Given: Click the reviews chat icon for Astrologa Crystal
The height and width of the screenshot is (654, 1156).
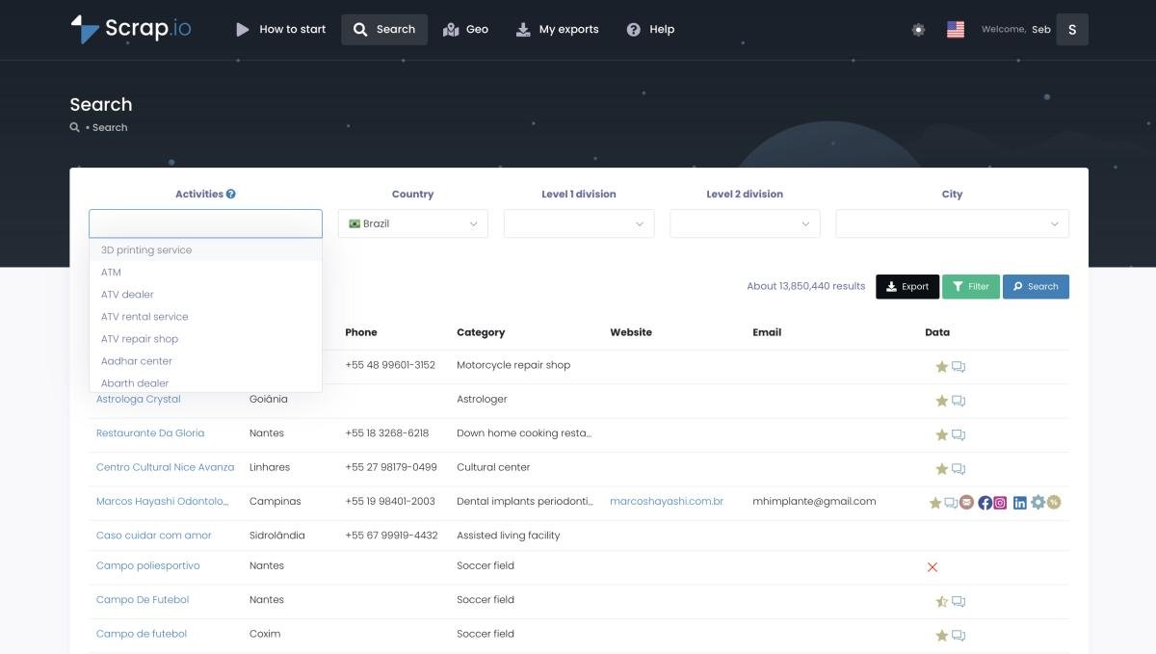Looking at the screenshot, I should [x=959, y=401].
